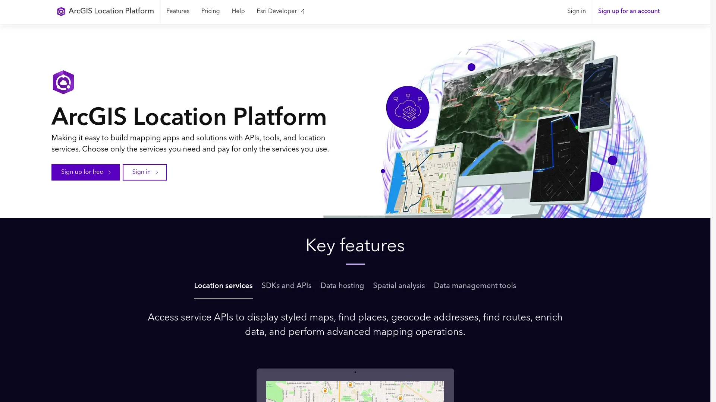Click the page vertical scrollbar
The image size is (716, 402).
(x=713, y=201)
